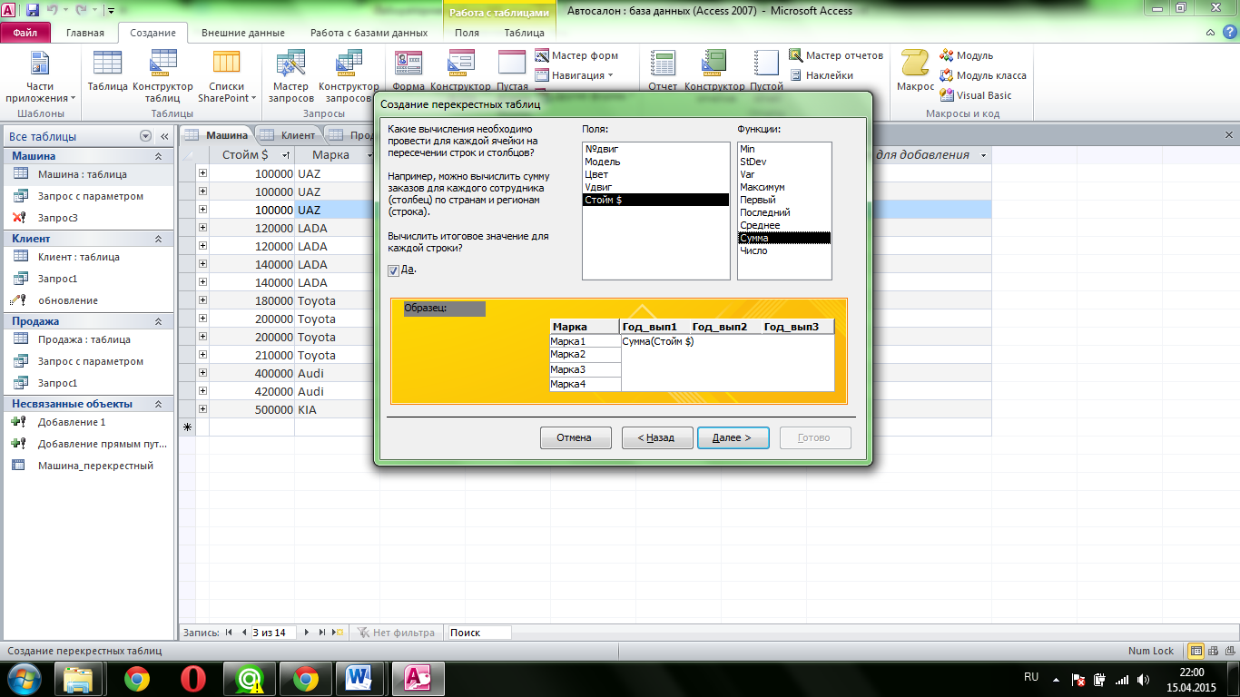
Task: Open Microsoft Word from the taskbar
Action: (x=360, y=678)
